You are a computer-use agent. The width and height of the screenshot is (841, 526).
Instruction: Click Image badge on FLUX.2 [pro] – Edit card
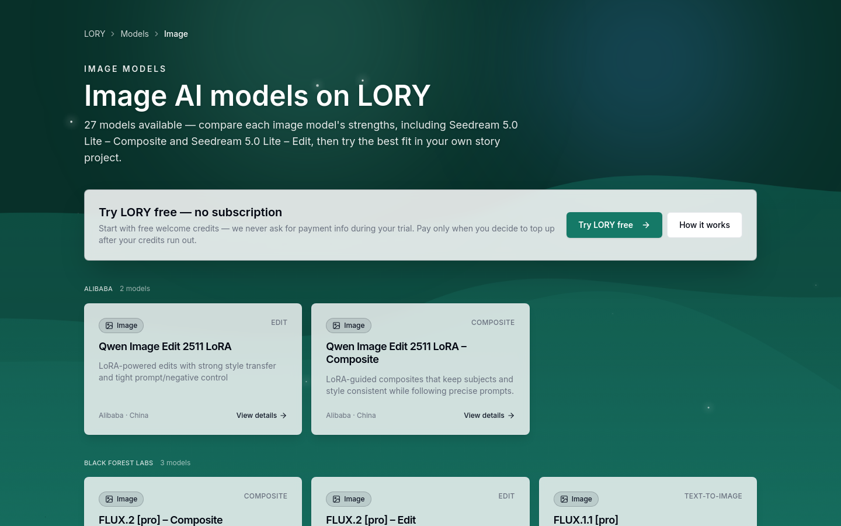[x=349, y=499]
